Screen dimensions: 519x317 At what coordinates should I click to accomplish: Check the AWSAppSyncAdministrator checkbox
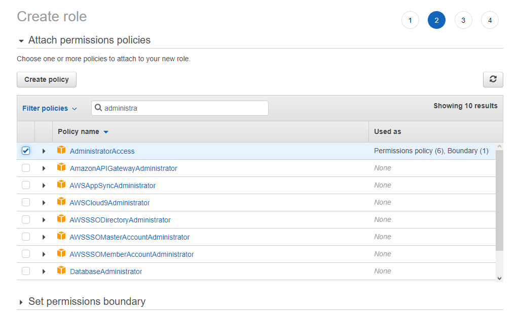pyautogui.click(x=26, y=185)
